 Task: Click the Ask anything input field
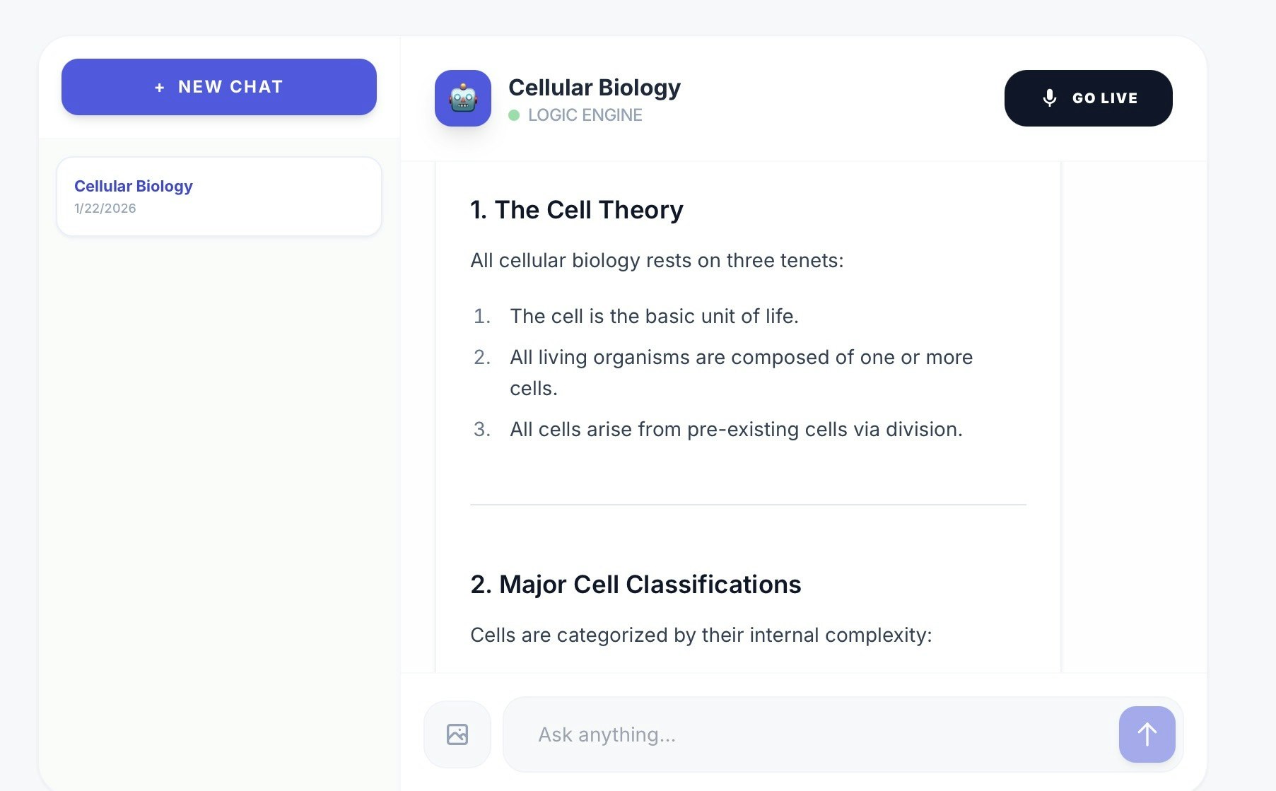click(x=778, y=734)
